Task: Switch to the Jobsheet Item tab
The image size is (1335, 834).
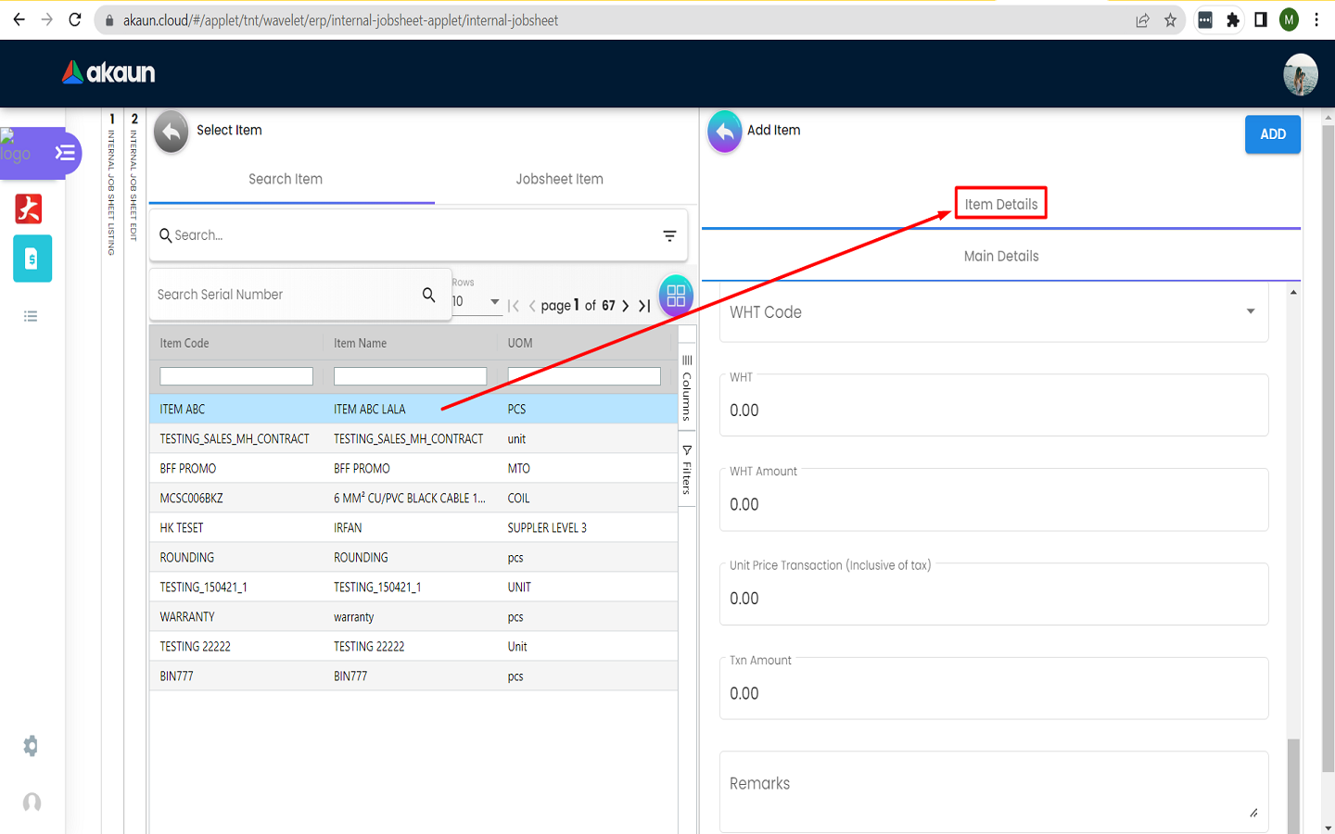Action: point(559,180)
